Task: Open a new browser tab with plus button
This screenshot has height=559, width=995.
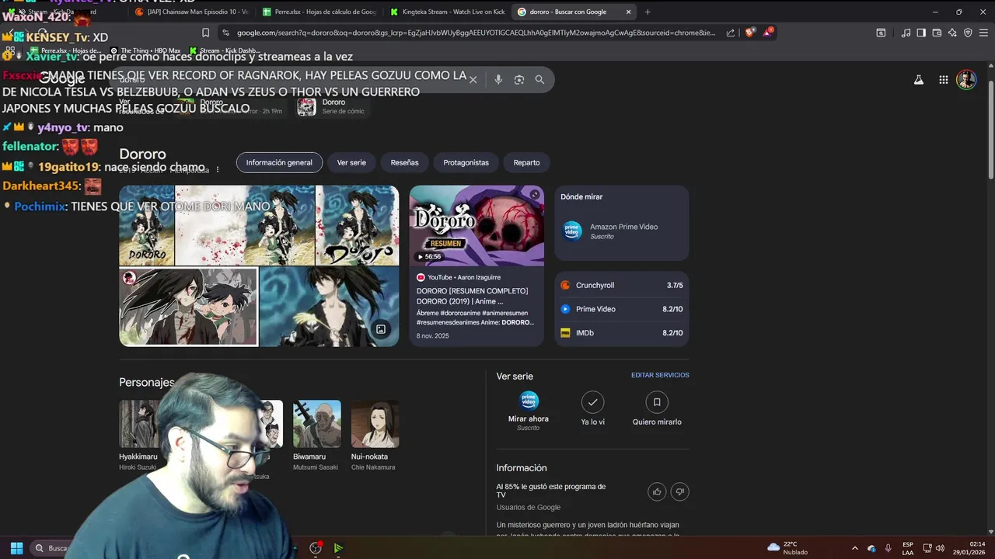Action: (648, 12)
